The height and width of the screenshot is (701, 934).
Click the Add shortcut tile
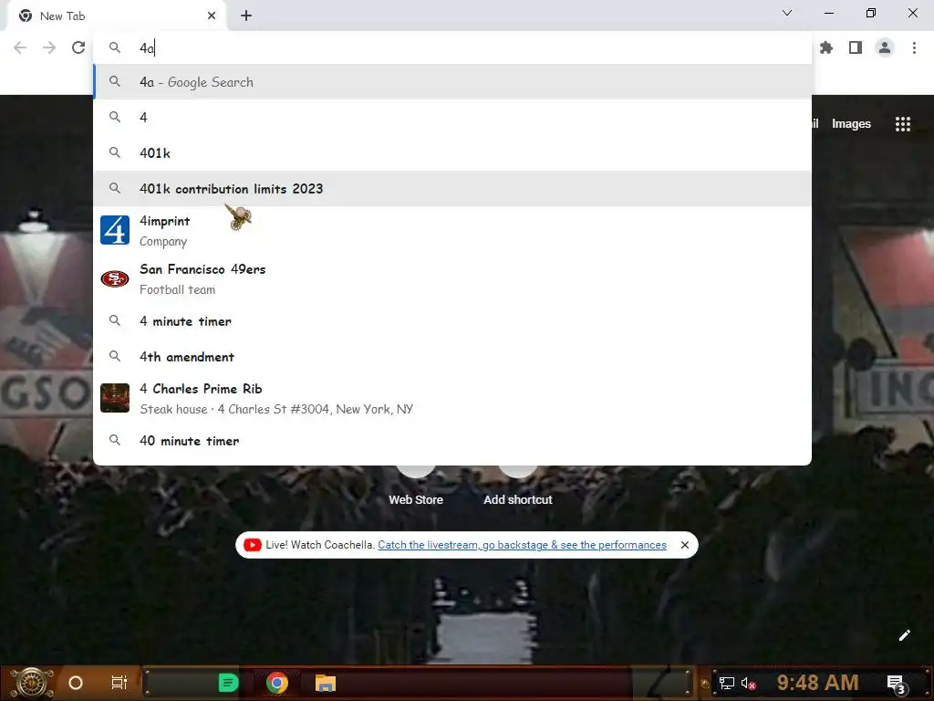pyautogui.click(x=518, y=486)
